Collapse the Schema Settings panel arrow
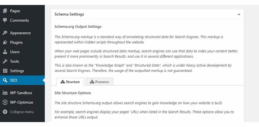This screenshot has width=259, height=127. pos(239,14)
